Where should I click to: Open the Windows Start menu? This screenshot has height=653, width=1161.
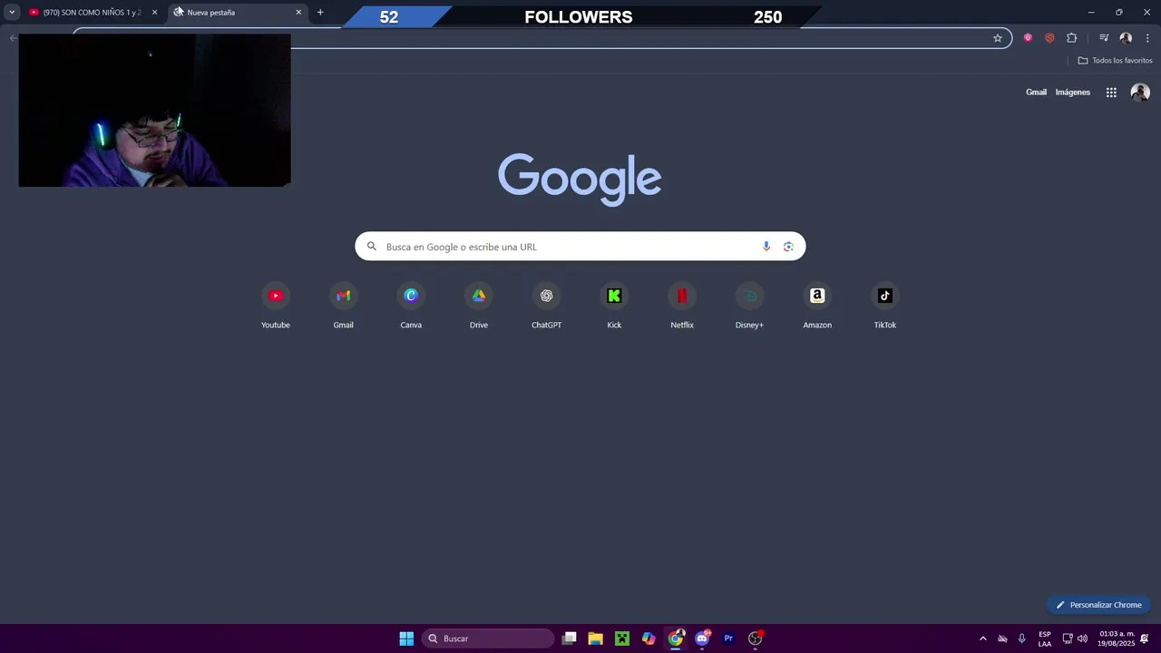point(406,638)
